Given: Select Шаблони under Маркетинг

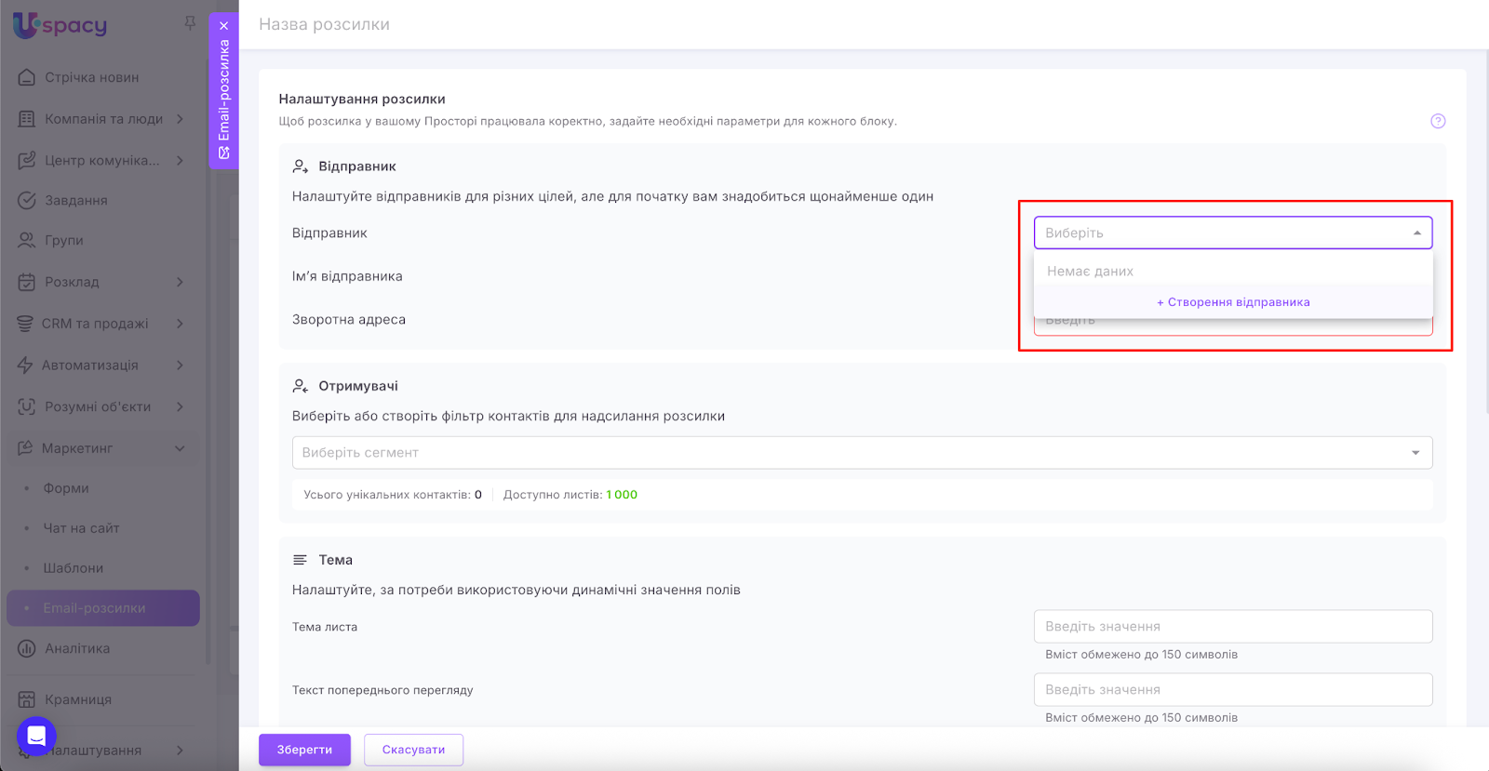Looking at the screenshot, I should click(73, 568).
